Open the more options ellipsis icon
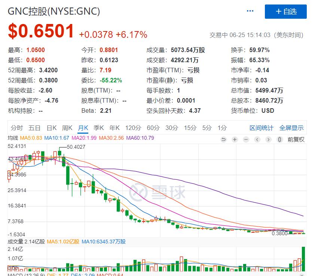 (x=250, y=11)
